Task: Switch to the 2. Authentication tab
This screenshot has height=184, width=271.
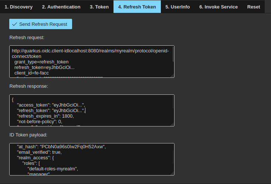Action: [61, 7]
